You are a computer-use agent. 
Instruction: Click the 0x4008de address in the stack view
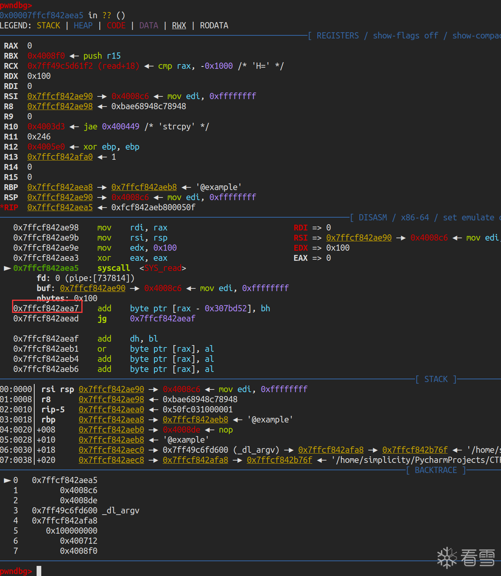[181, 430]
